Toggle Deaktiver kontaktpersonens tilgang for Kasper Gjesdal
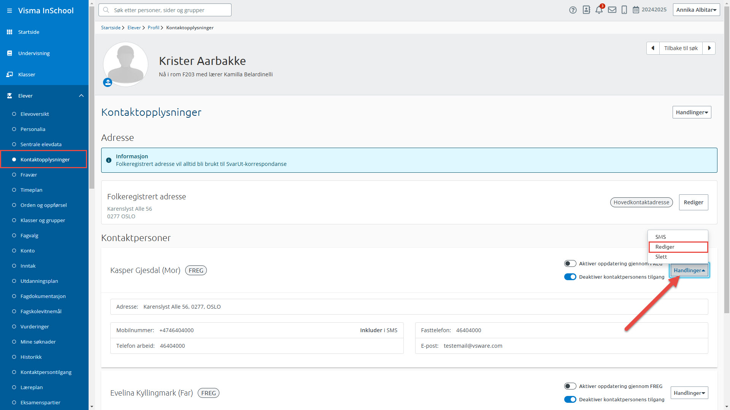The width and height of the screenshot is (730, 410). 570,277
